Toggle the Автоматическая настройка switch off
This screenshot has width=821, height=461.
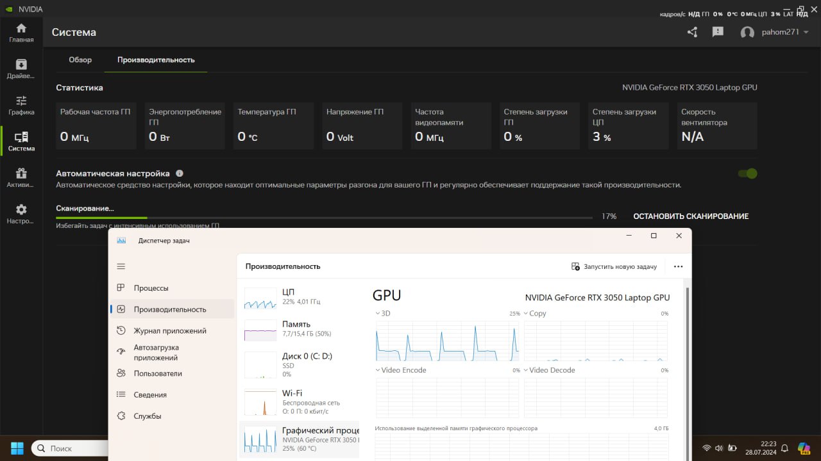(748, 174)
